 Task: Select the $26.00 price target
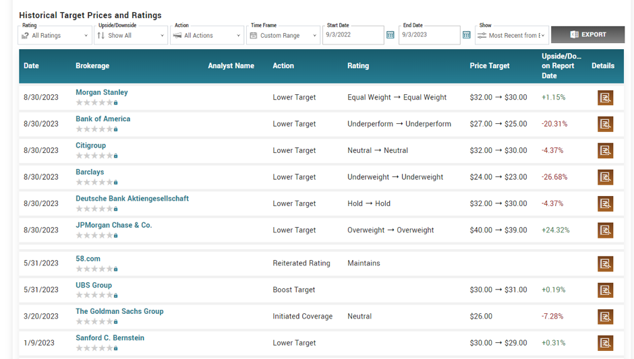coord(481,316)
